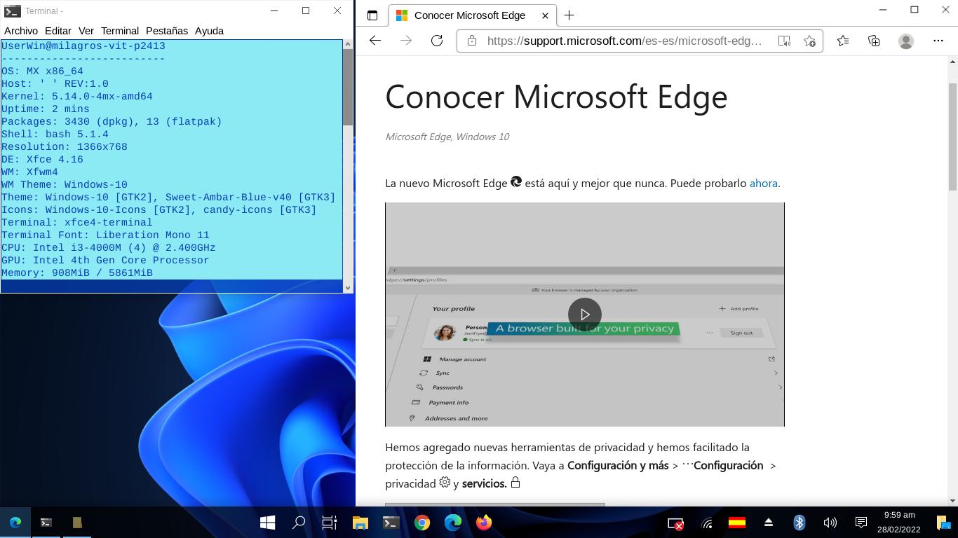Open the Collections icon in Edge toolbar
This screenshot has width=958, height=538.
pyautogui.click(x=874, y=41)
